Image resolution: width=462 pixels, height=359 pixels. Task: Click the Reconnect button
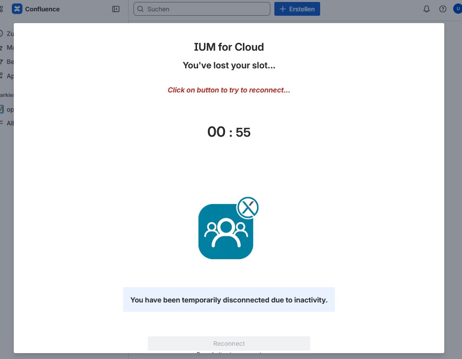pyautogui.click(x=229, y=343)
